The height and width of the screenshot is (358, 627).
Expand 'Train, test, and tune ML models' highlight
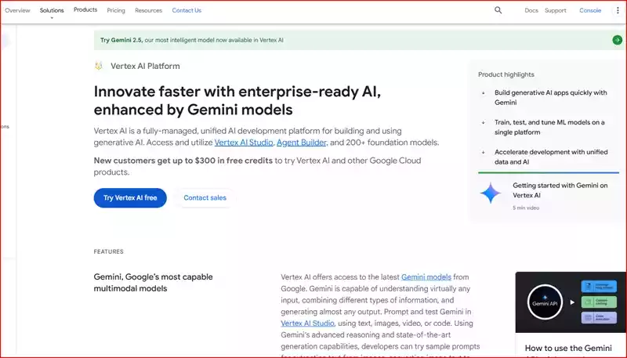point(549,127)
